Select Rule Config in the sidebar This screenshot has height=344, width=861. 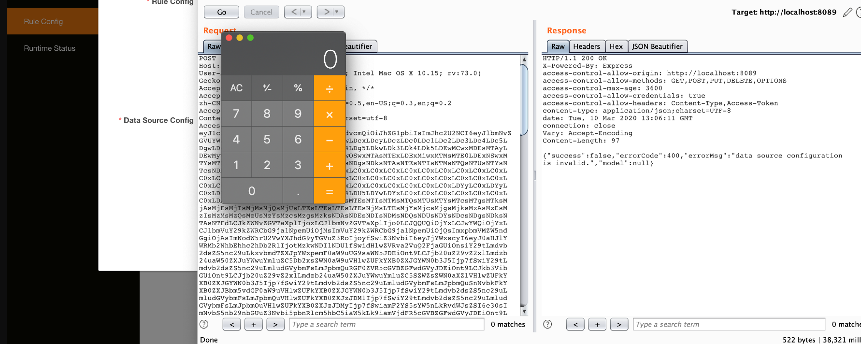[x=43, y=22]
